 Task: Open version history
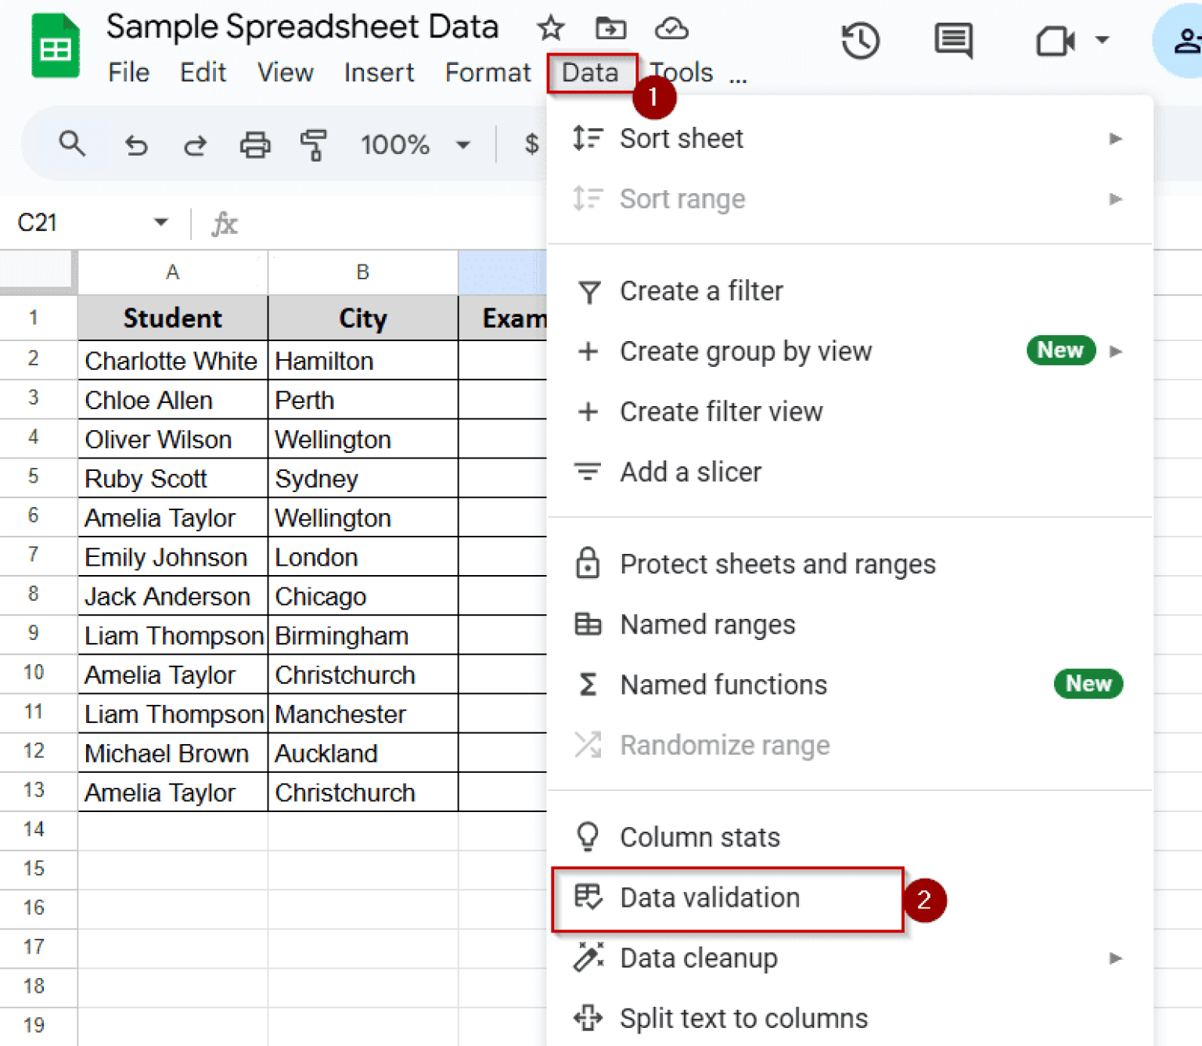pyautogui.click(x=861, y=41)
